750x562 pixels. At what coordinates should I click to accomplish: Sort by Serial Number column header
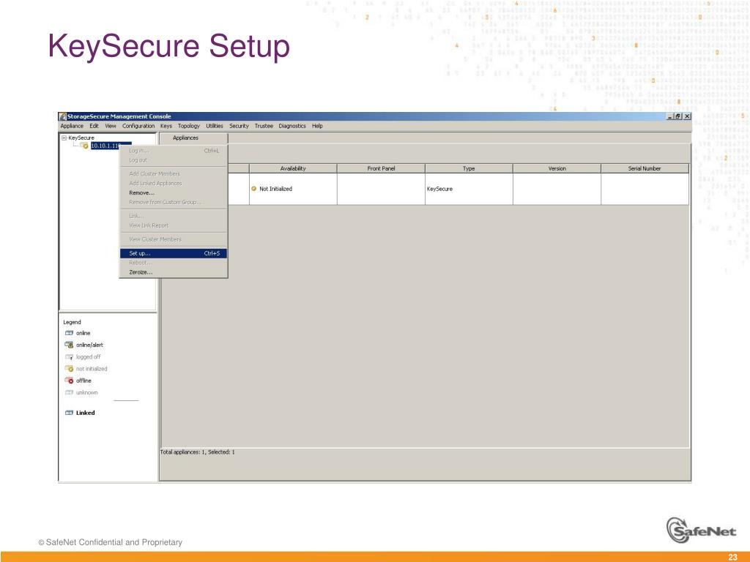645,169
